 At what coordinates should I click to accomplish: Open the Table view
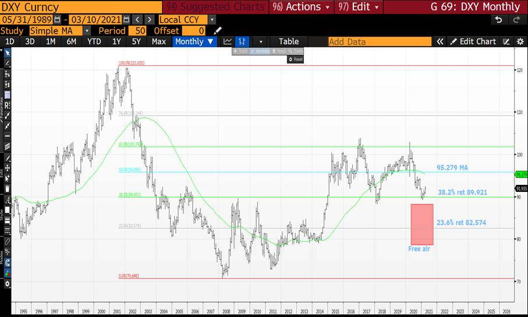tap(289, 42)
